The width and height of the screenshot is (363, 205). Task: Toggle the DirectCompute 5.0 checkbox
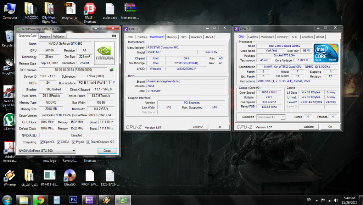[88, 142]
